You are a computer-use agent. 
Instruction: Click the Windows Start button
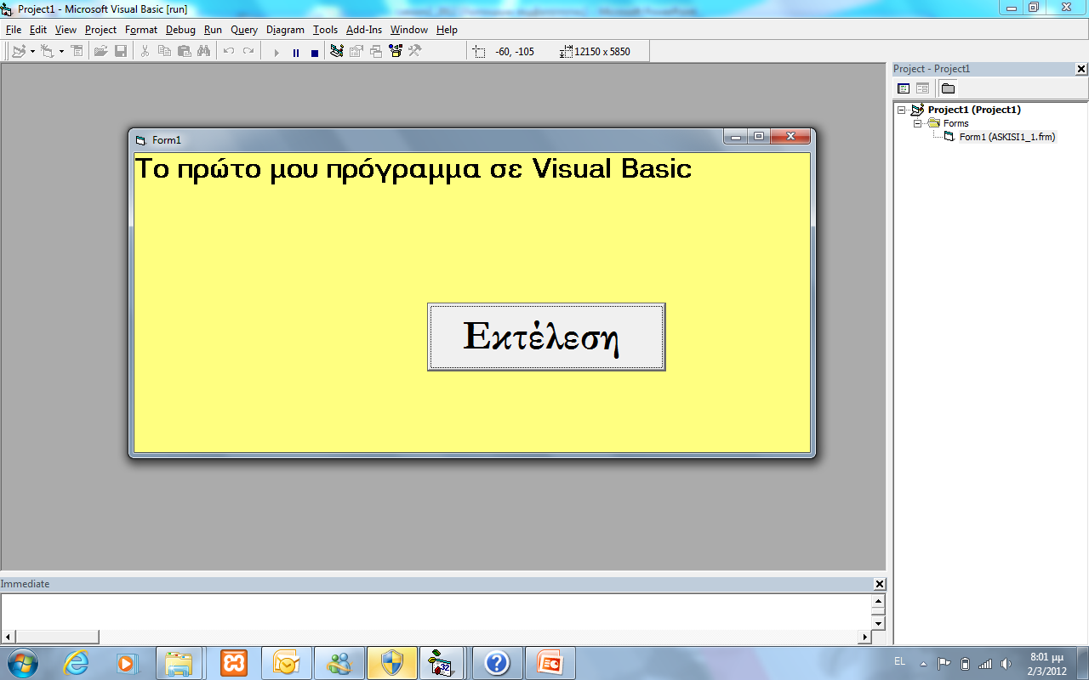coord(22,663)
